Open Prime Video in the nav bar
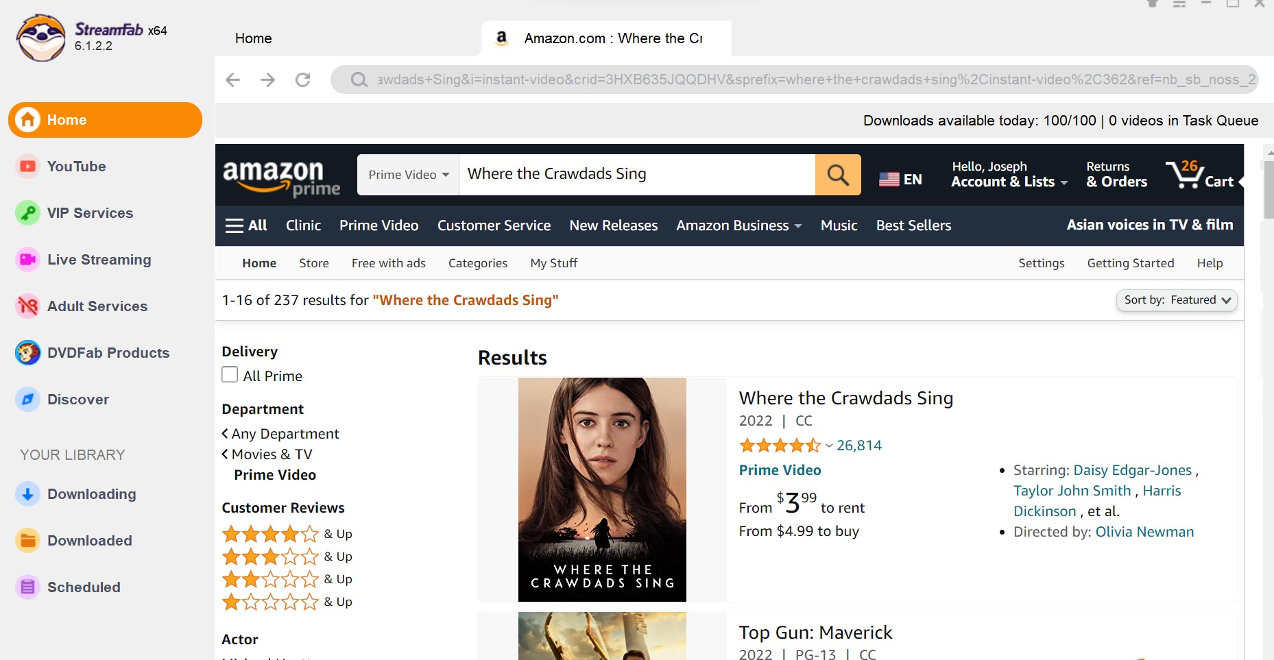 [x=379, y=225]
